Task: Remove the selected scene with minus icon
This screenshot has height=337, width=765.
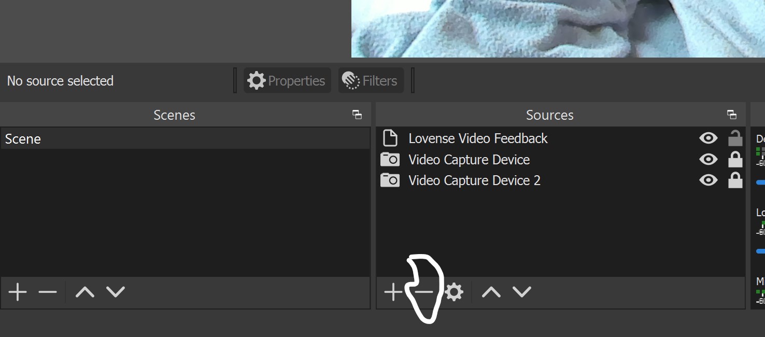Action: 48,292
